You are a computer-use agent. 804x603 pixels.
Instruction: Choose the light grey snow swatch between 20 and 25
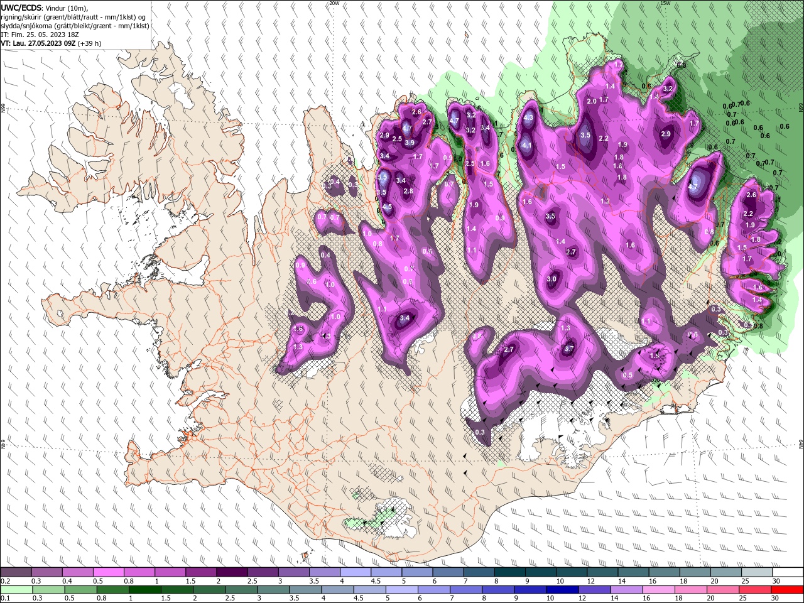click(725, 572)
